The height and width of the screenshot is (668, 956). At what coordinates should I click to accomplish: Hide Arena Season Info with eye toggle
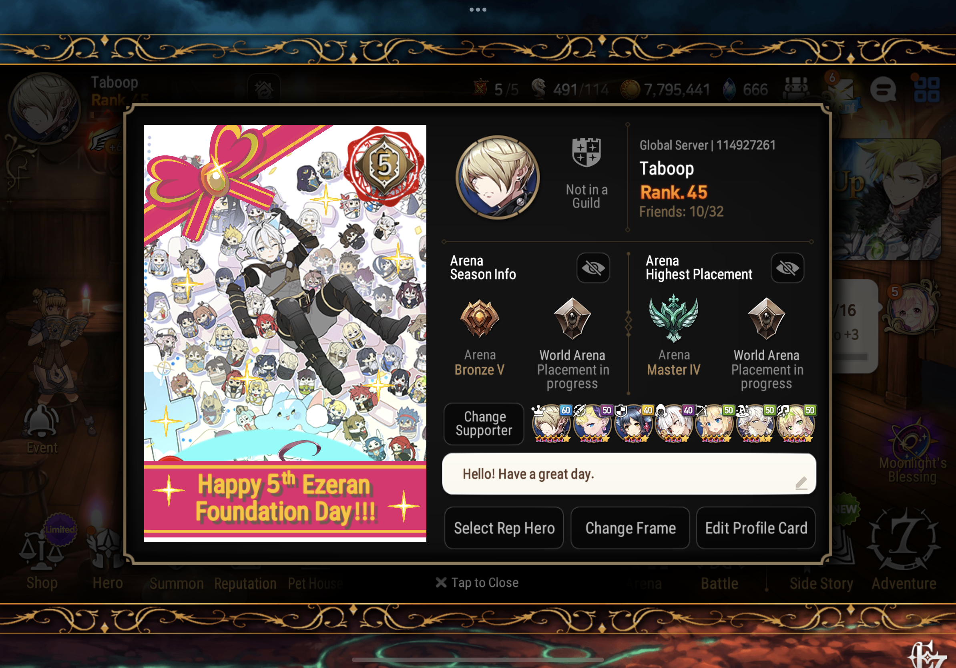(593, 268)
